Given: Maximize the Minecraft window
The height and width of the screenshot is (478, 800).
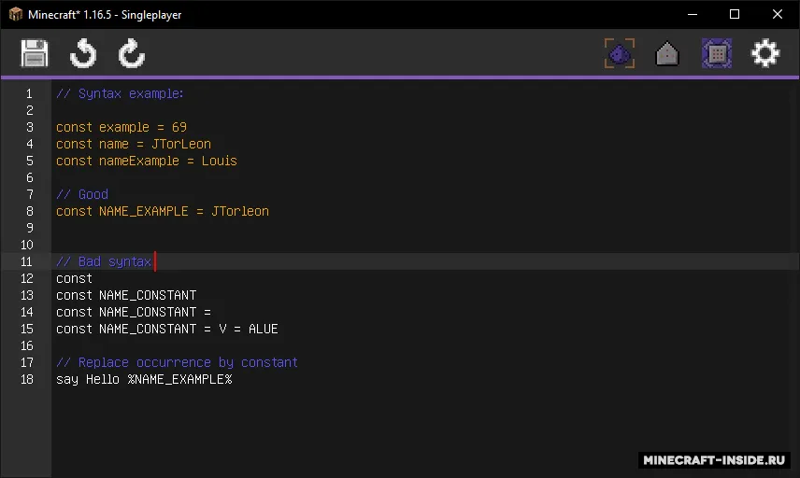Looking at the screenshot, I should [735, 14].
